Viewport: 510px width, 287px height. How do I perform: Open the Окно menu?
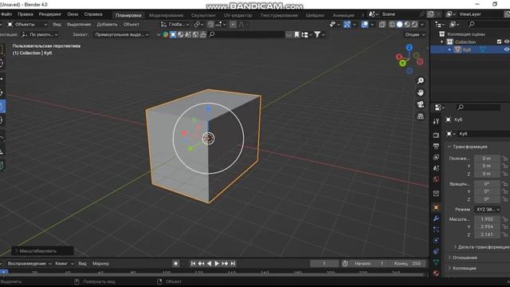tap(73, 14)
